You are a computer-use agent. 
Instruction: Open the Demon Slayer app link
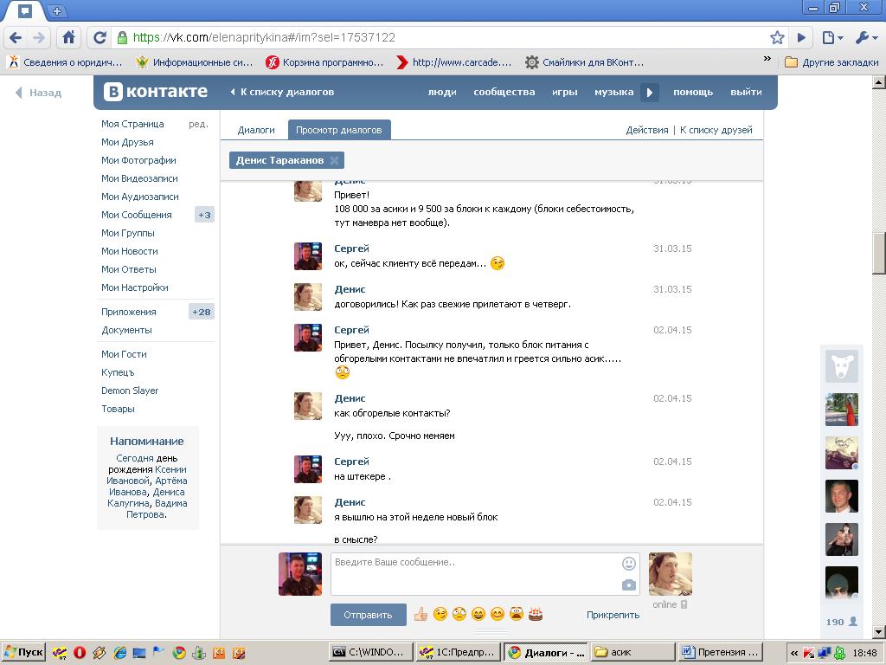pos(130,391)
